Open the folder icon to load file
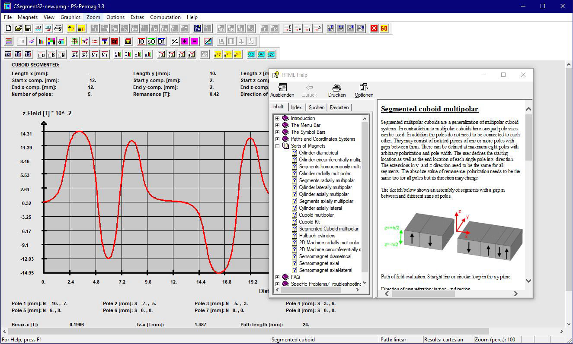 [18, 28]
